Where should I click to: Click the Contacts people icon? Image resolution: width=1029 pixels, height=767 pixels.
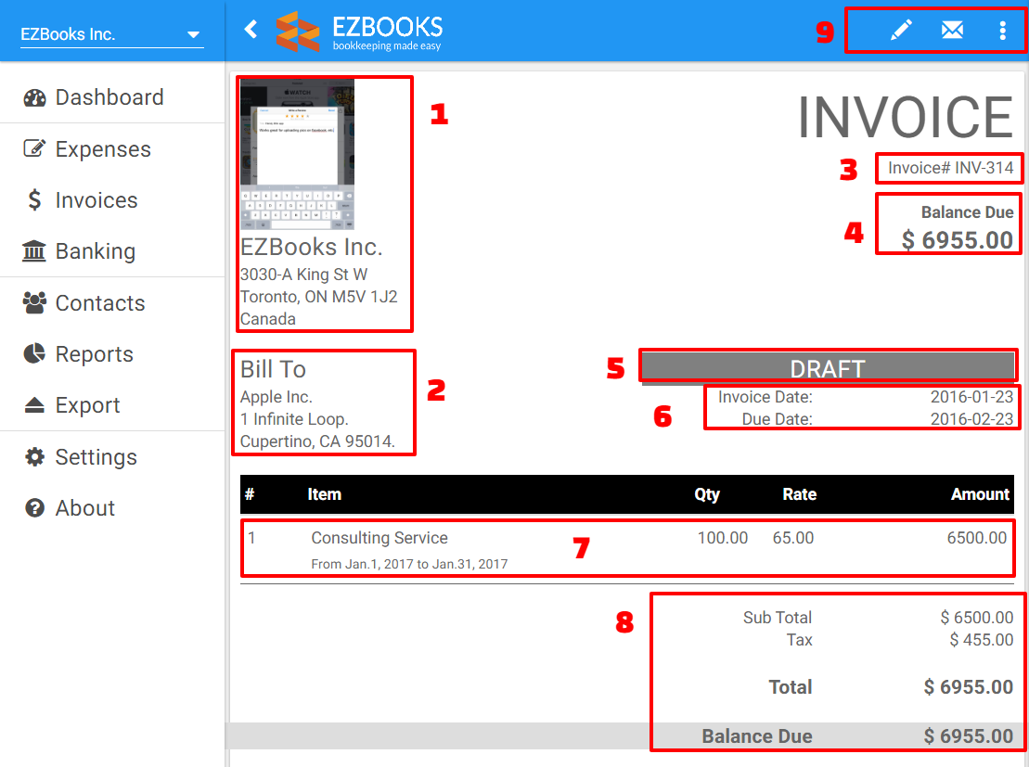(34, 302)
